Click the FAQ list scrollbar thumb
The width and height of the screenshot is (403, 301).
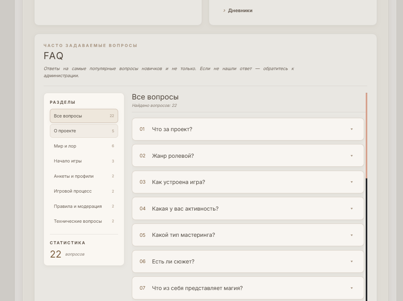coord(367,135)
